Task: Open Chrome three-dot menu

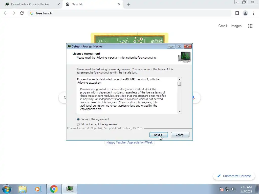Action: (x=253, y=13)
